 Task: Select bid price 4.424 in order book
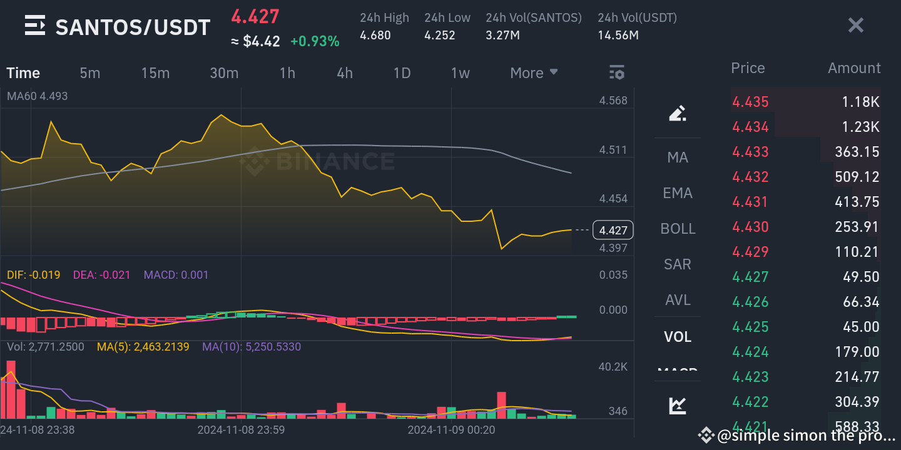click(750, 352)
